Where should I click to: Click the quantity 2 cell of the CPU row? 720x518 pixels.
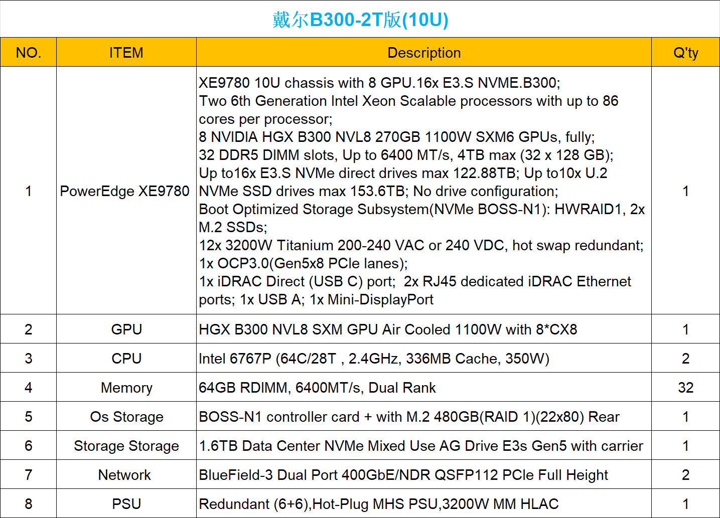686,358
